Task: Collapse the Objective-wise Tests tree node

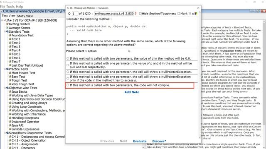Action: (5, 88)
